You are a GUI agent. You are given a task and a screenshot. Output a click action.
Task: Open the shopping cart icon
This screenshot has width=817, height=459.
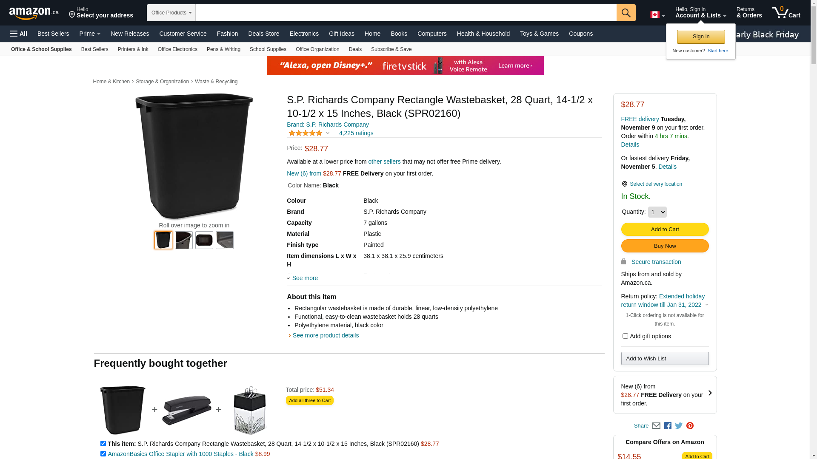tap(786, 13)
